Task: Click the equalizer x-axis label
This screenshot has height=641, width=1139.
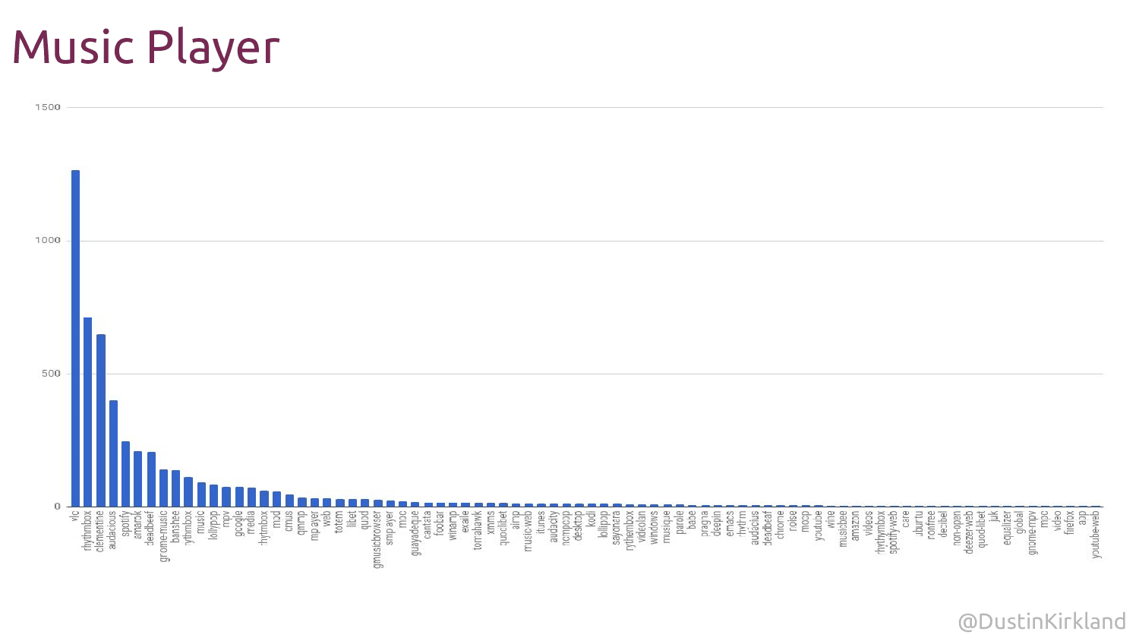Action: [1007, 528]
